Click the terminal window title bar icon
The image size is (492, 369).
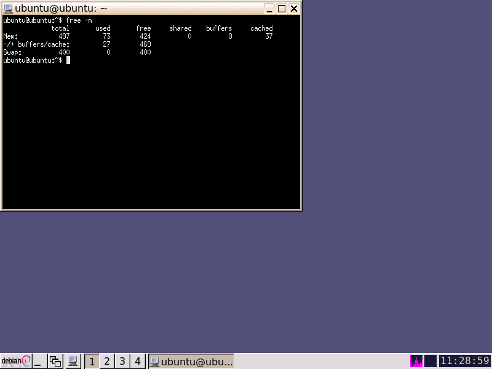click(x=8, y=8)
